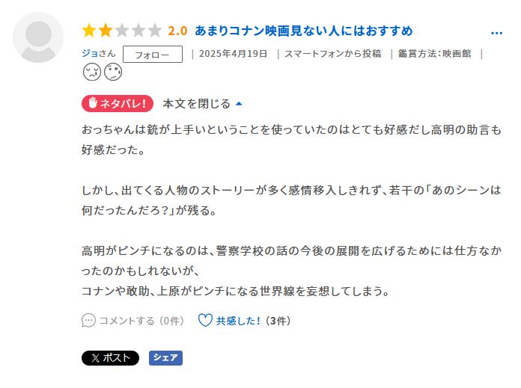Screen dimensions: 521x388
Task: Open review title あまりコナン映画見ない人にはおすすめ
Action: tap(303, 31)
